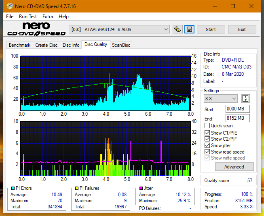The image size is (264, 216).
Task: Click the End position field 8152 MB
Action: 238,118
